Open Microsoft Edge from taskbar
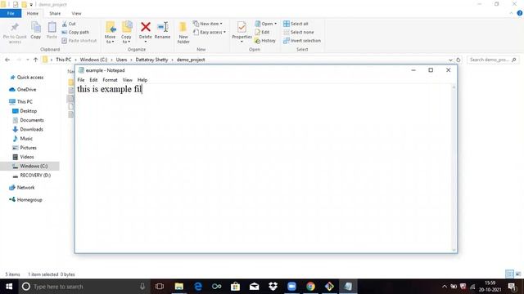Viewport: 524px width, 294px height. [198, 287]
